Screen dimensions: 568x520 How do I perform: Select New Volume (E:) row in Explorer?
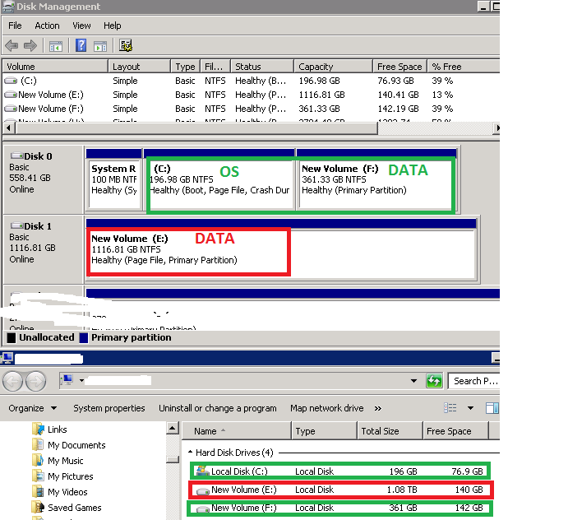(x=340, y=490)
